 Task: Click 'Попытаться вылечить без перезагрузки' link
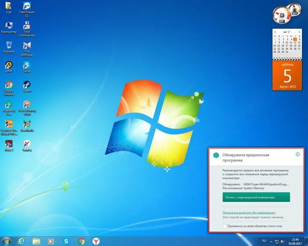(249, 213)
